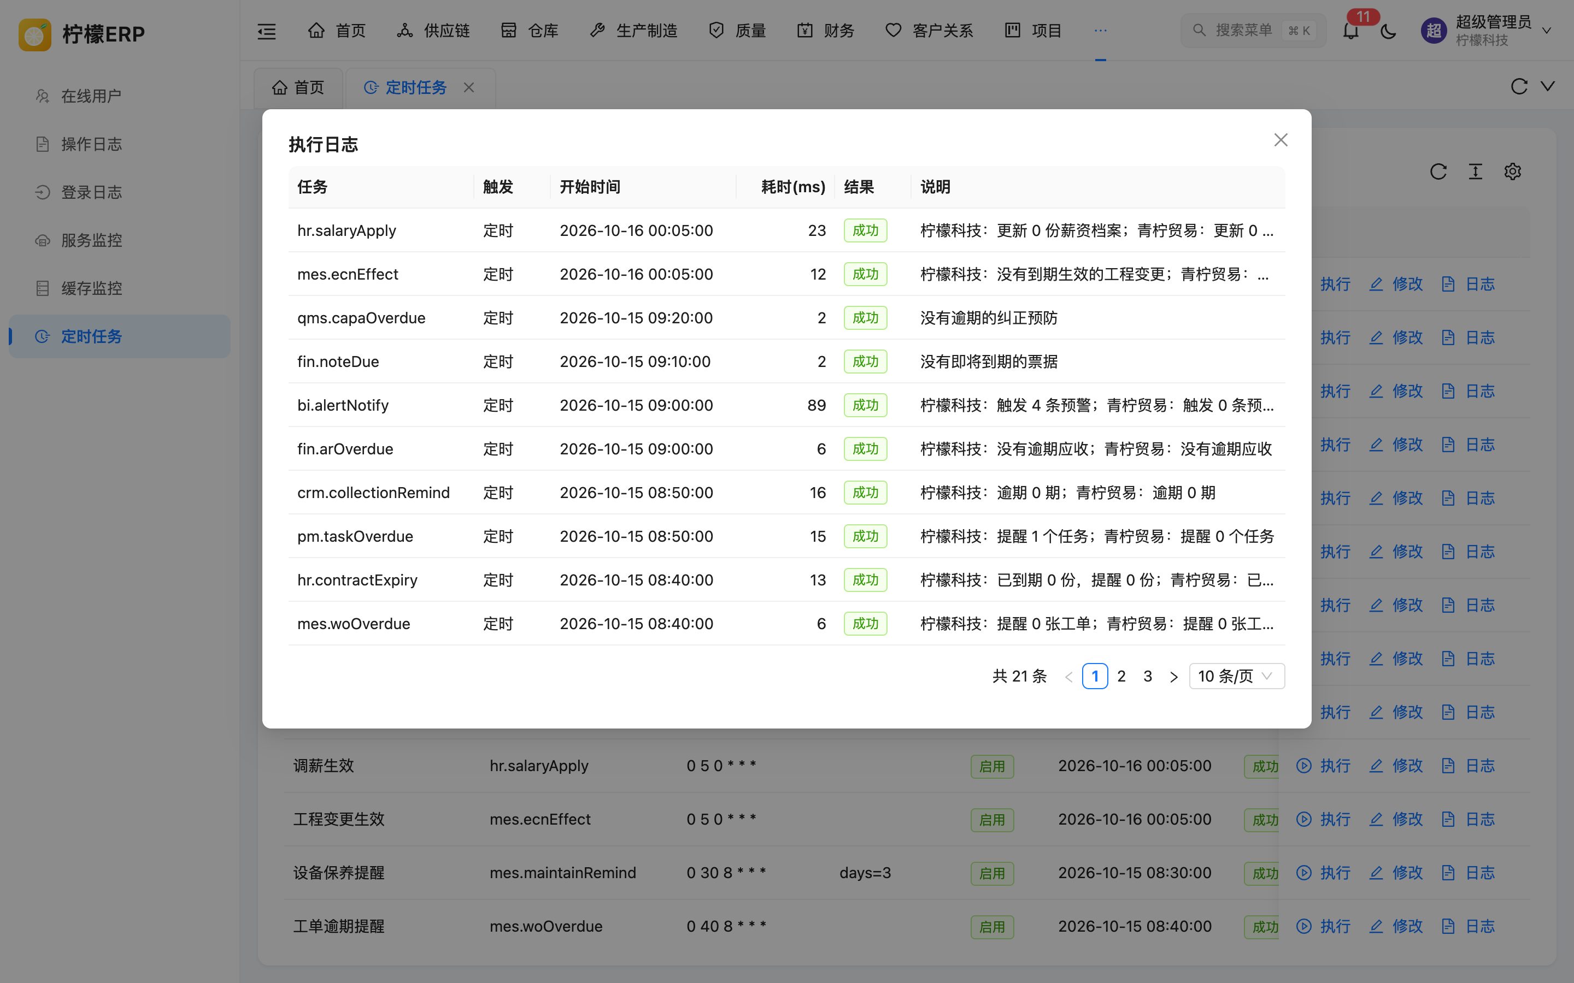Click the next page arrow in pagination
This screenshot has height=983, width=1574.
click(x=1173, y=677)
